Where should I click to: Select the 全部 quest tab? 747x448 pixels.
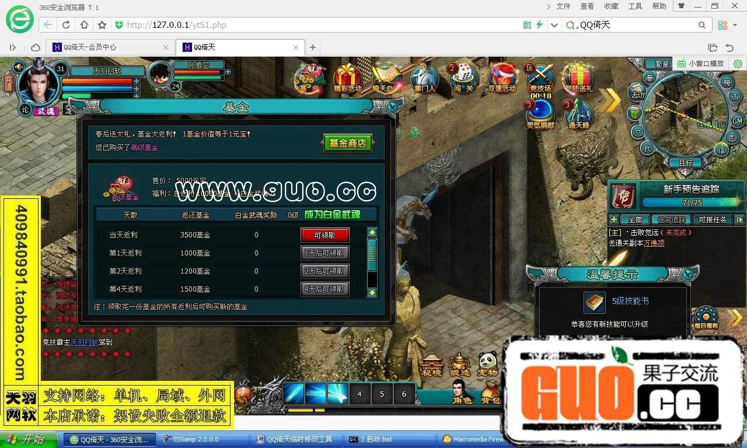coord(635,220)
